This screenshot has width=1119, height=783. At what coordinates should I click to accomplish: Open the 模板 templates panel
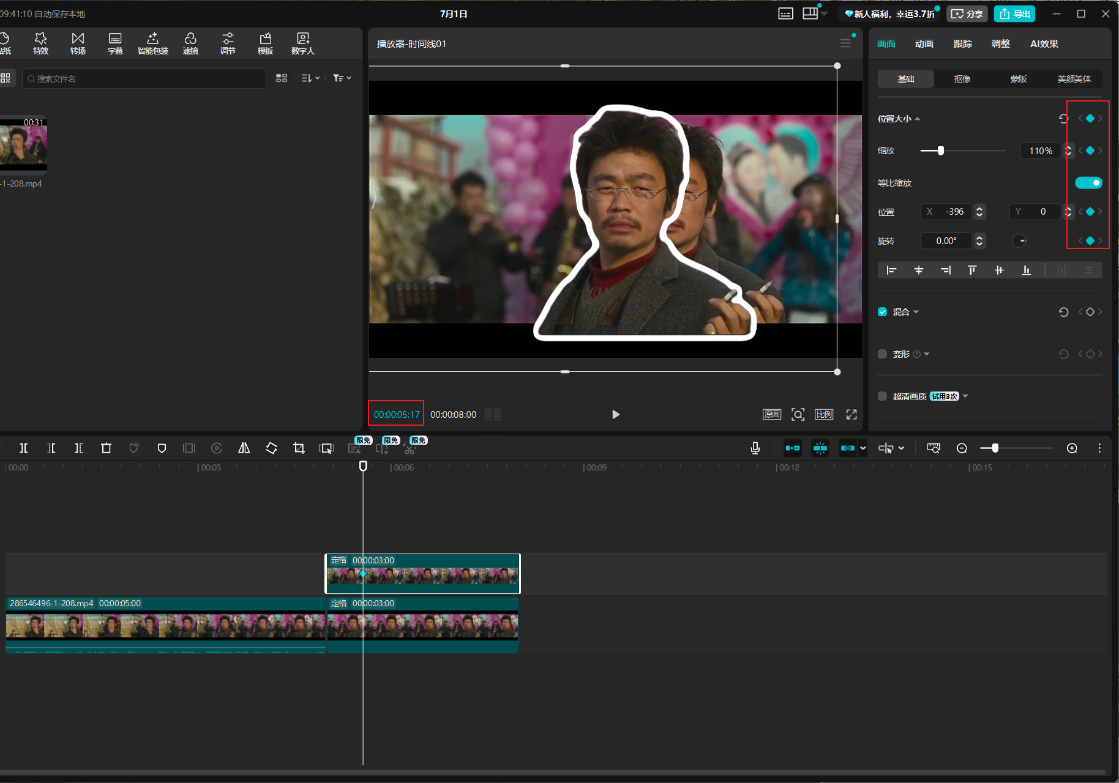point(265,43)
